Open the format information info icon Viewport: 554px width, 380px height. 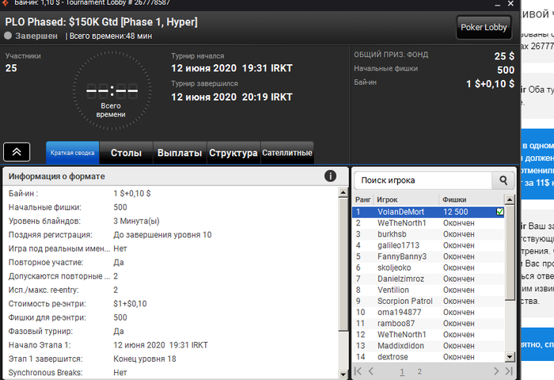(x=330, y=176)
